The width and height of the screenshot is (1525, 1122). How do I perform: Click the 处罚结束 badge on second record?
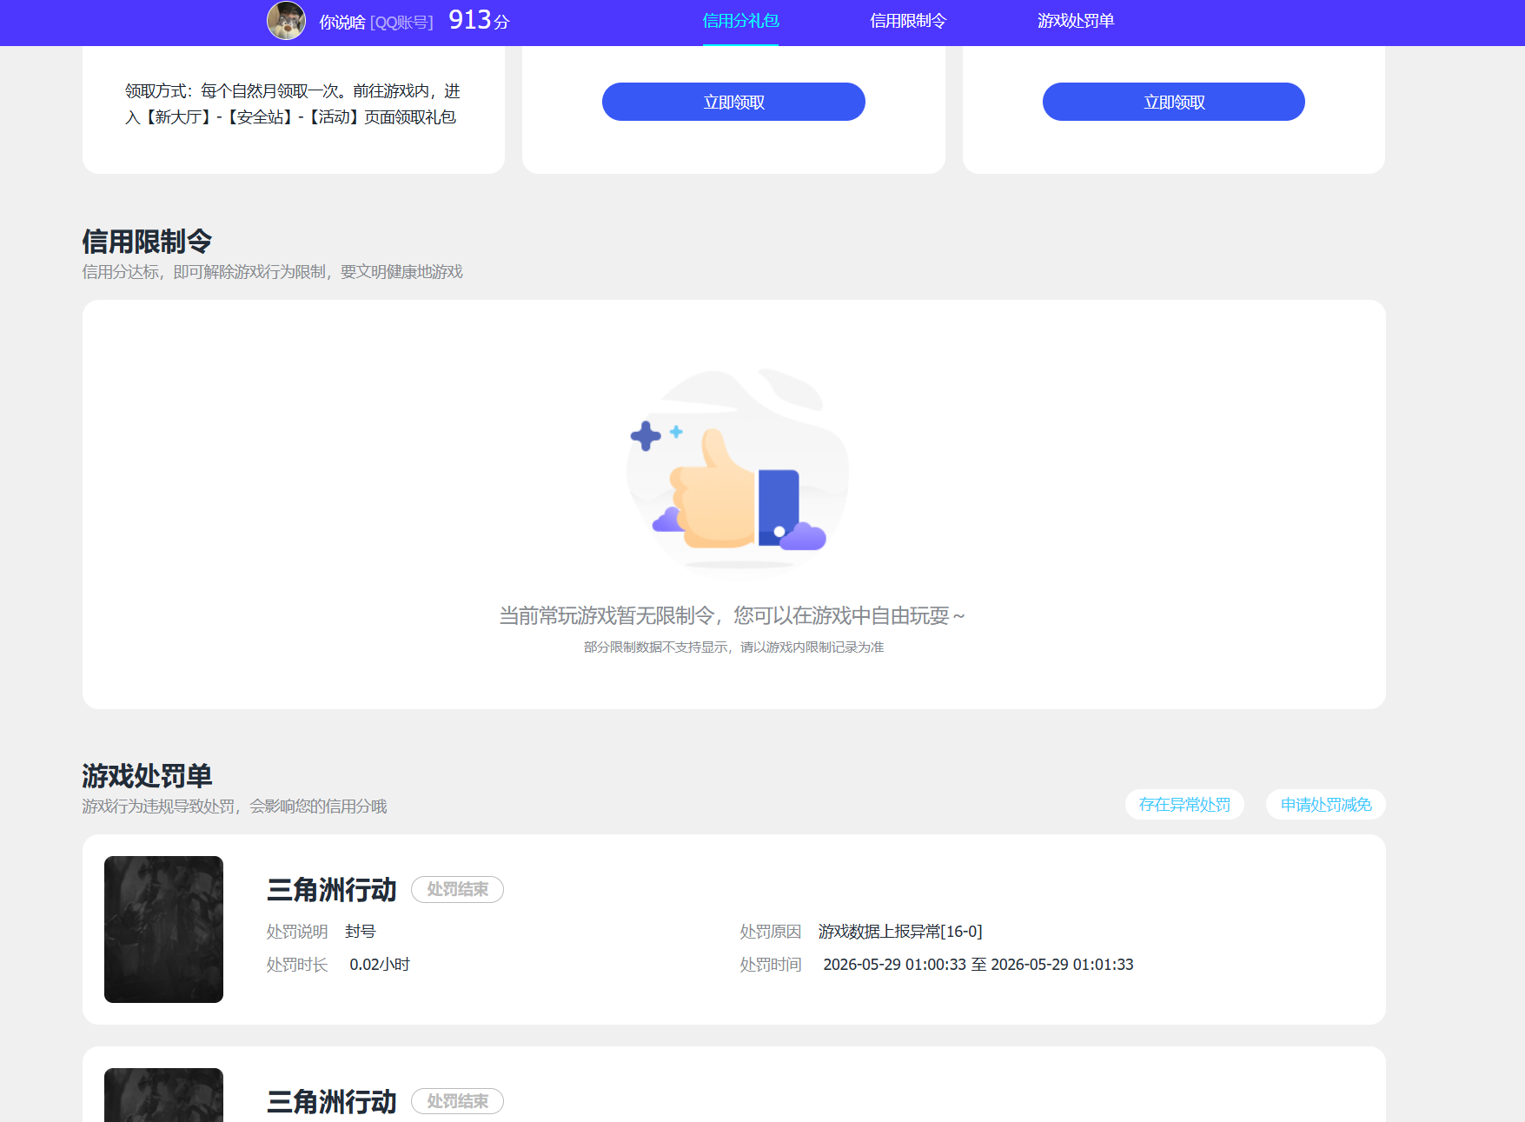point(457,1102)
